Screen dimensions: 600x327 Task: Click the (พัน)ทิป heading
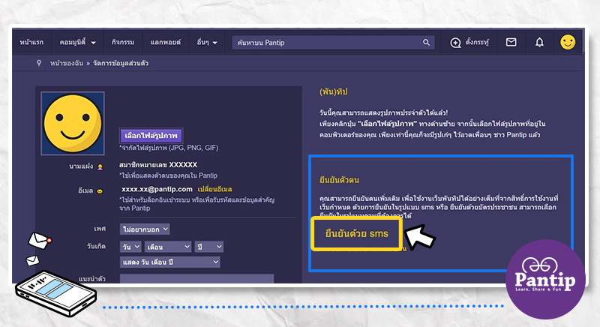[x=333, y=91]
